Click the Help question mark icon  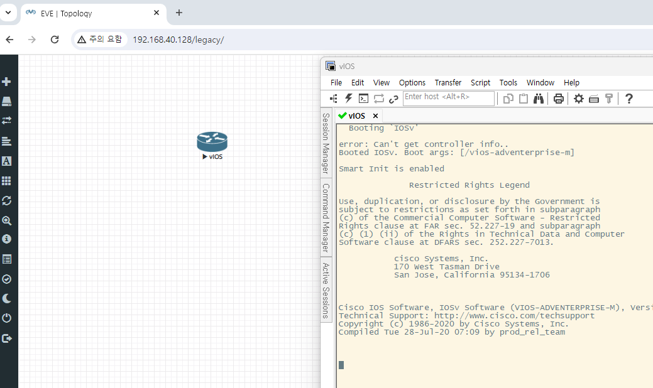(629, 99)
